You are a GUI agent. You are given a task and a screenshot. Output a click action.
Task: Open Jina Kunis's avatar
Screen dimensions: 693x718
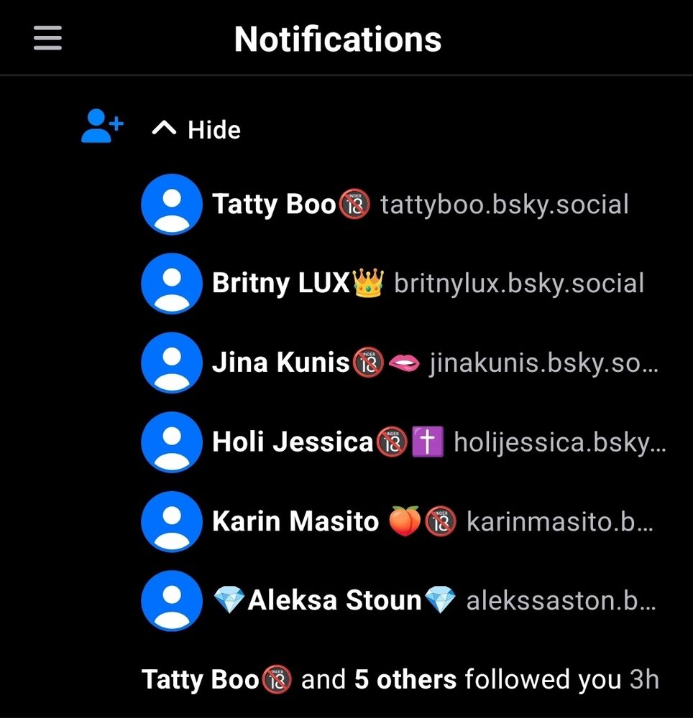172,363
